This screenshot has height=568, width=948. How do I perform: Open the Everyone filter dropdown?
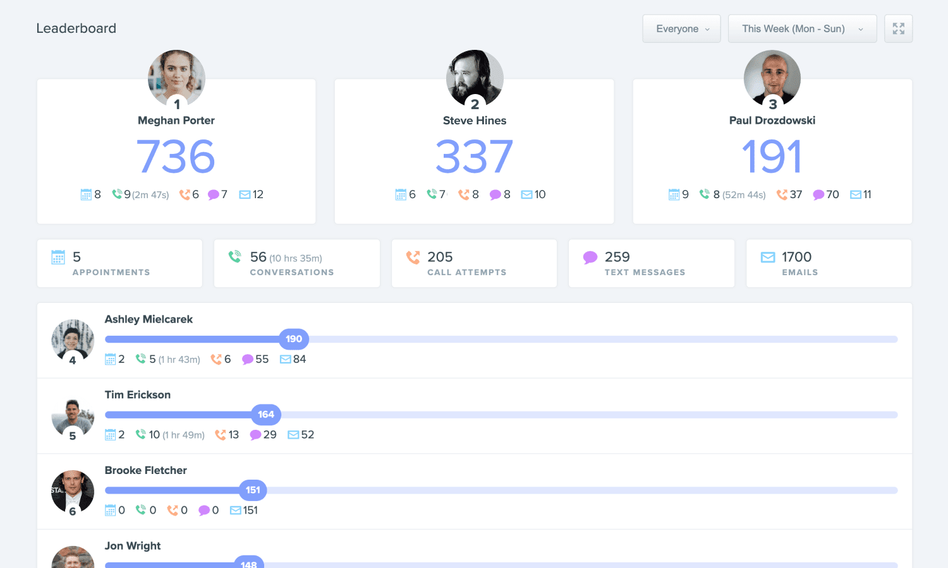tap(681, 28)
